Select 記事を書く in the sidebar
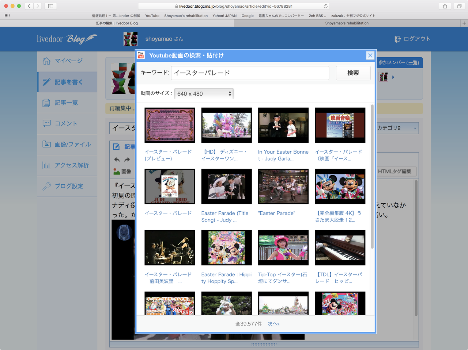The height and width of the screenshot is (350, 468). [67, 82]
